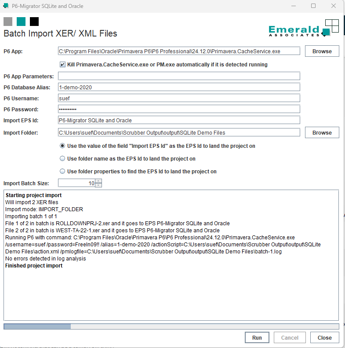Click the Cancel button
Viewport: 345px width, 348px height.
290,337
